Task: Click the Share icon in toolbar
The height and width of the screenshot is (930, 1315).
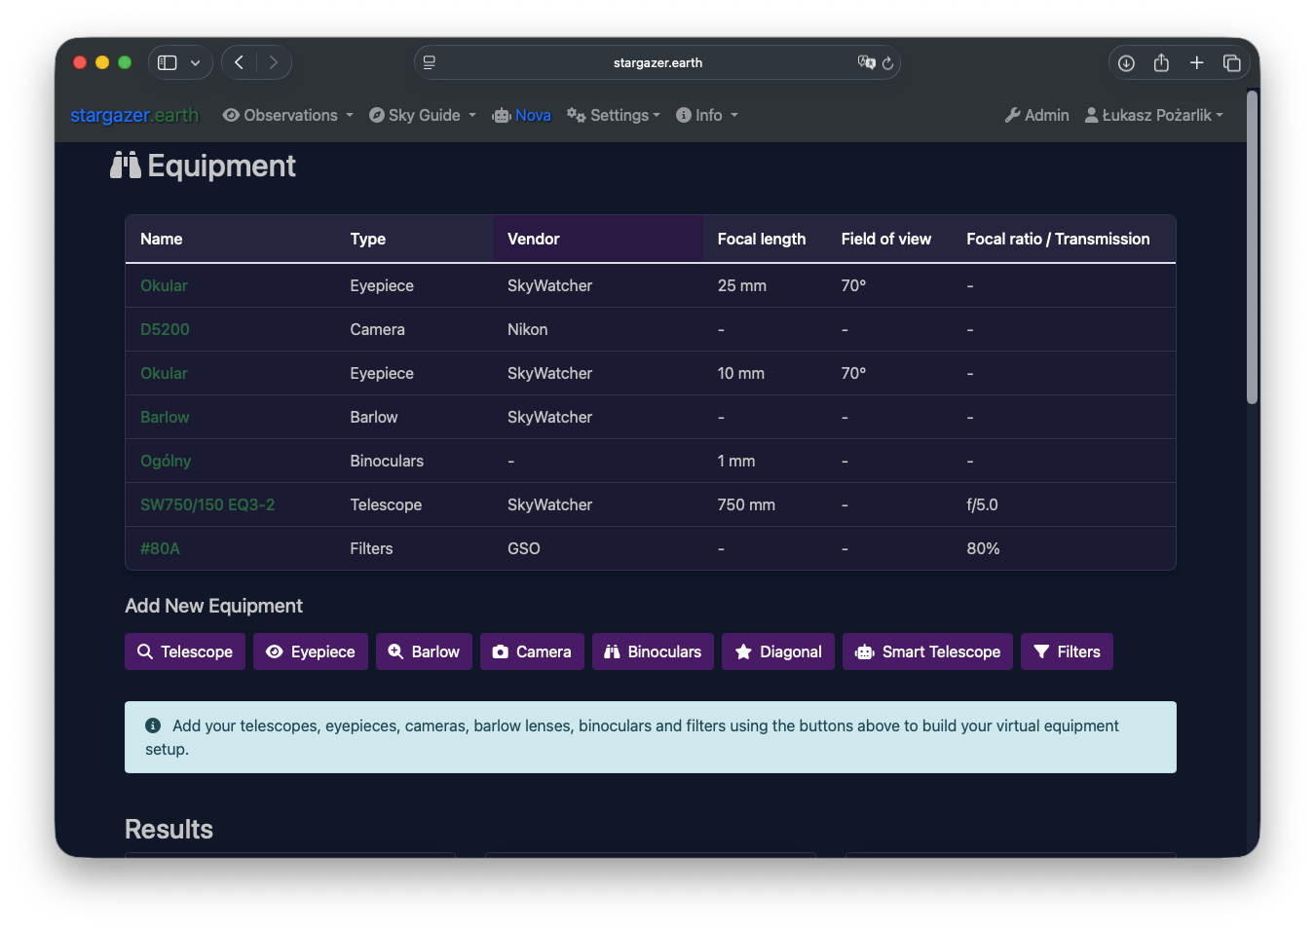Action: (x=1161, y=63)
